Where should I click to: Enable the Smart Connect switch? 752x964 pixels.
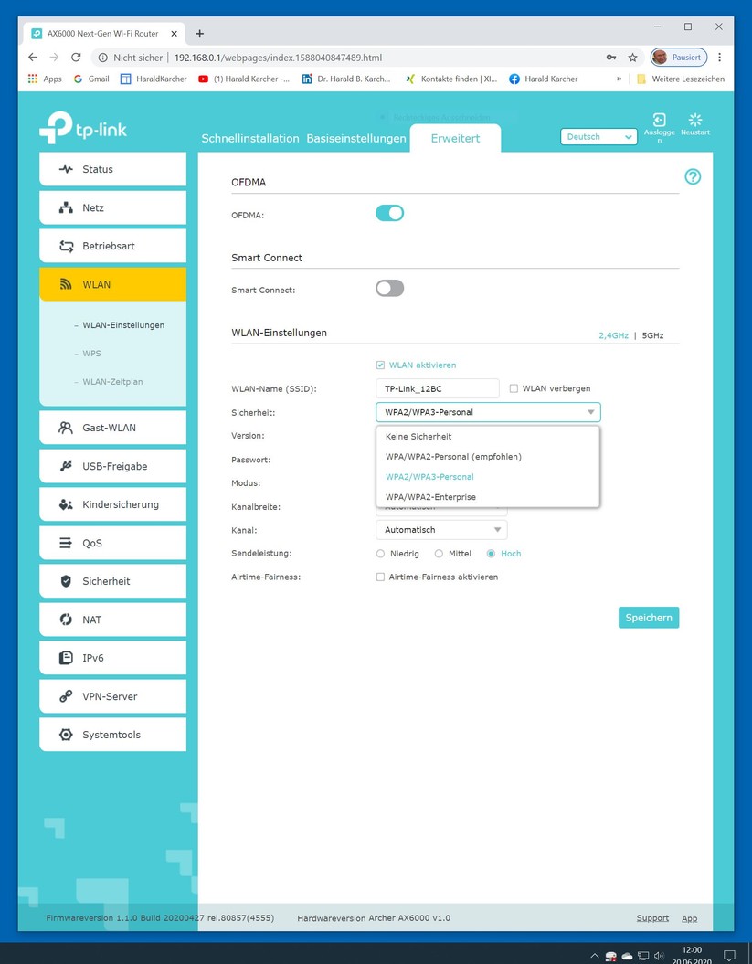click(x=390, y=289)
